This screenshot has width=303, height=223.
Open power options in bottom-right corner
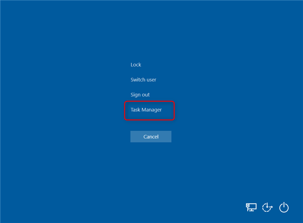pyautogui.click(x=284, y=208)
